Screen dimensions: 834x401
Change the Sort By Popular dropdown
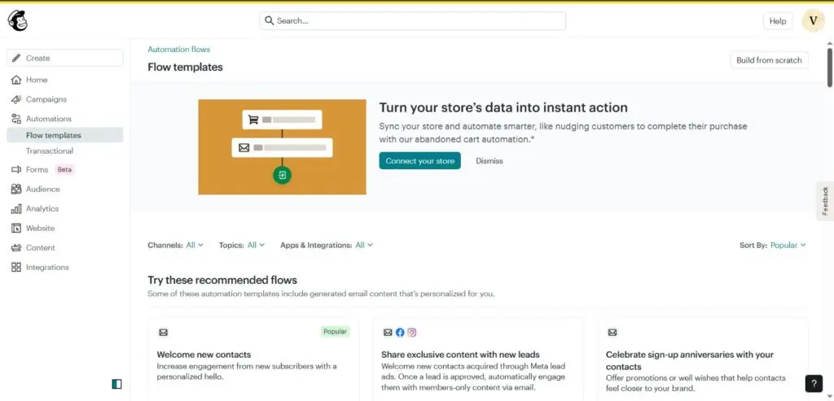point(788,245)
